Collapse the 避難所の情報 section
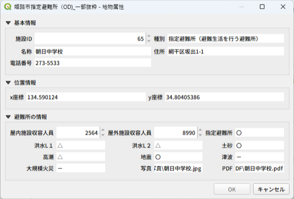The image size is (294, 199). point(8,117)
